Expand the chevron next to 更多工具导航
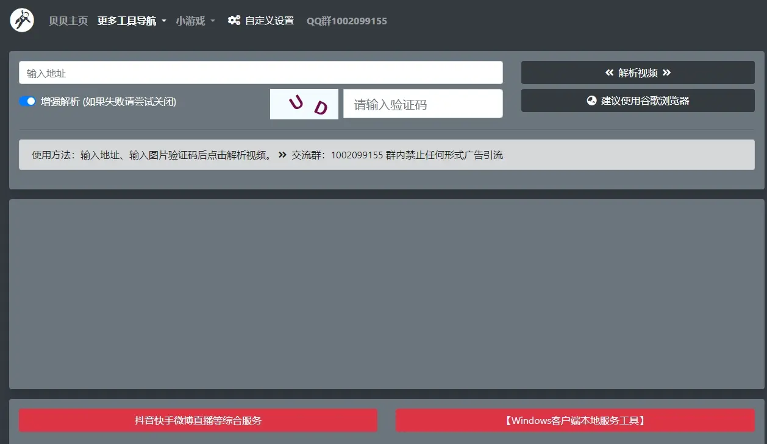 tap(163, 20)
